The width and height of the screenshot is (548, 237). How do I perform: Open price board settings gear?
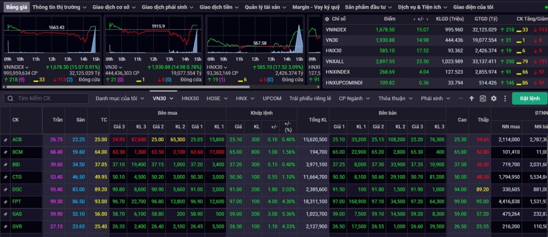[494, 98]
